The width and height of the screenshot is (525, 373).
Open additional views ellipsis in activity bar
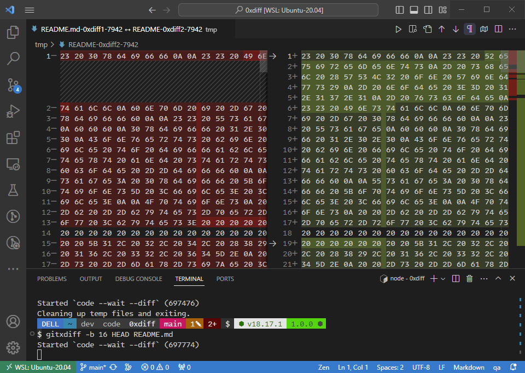(13, 269)
